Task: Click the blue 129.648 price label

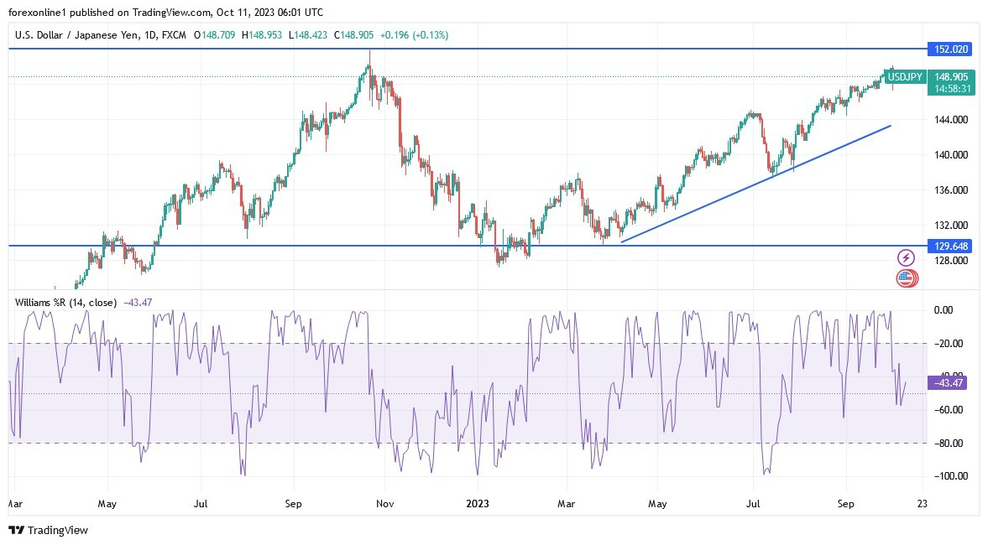Action: (951, 247)
